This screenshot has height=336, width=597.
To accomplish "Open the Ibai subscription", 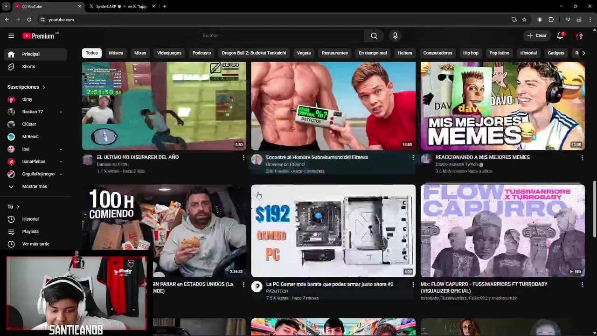I will tap(35, 149).
